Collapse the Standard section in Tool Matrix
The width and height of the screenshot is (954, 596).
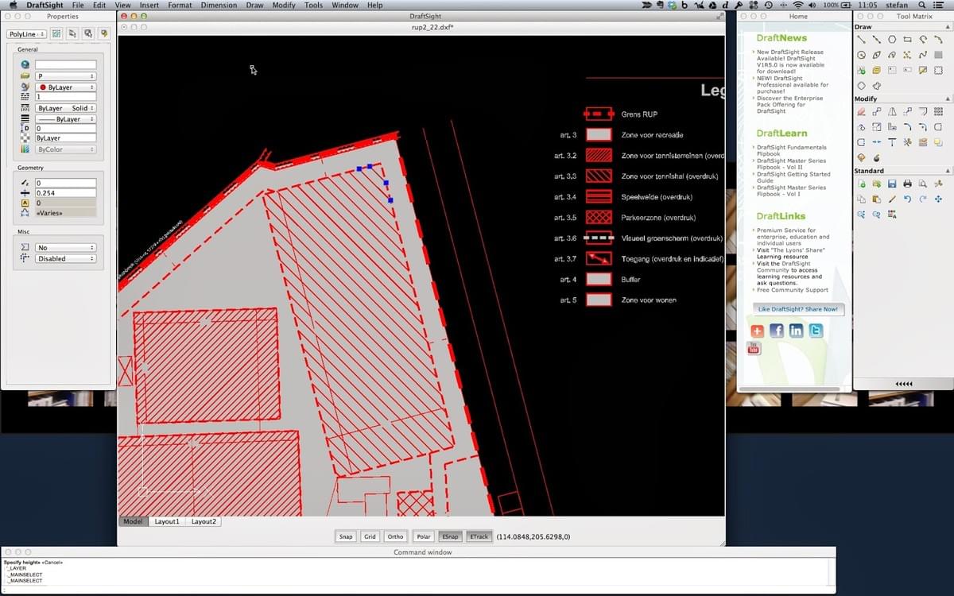pos(947,171)
